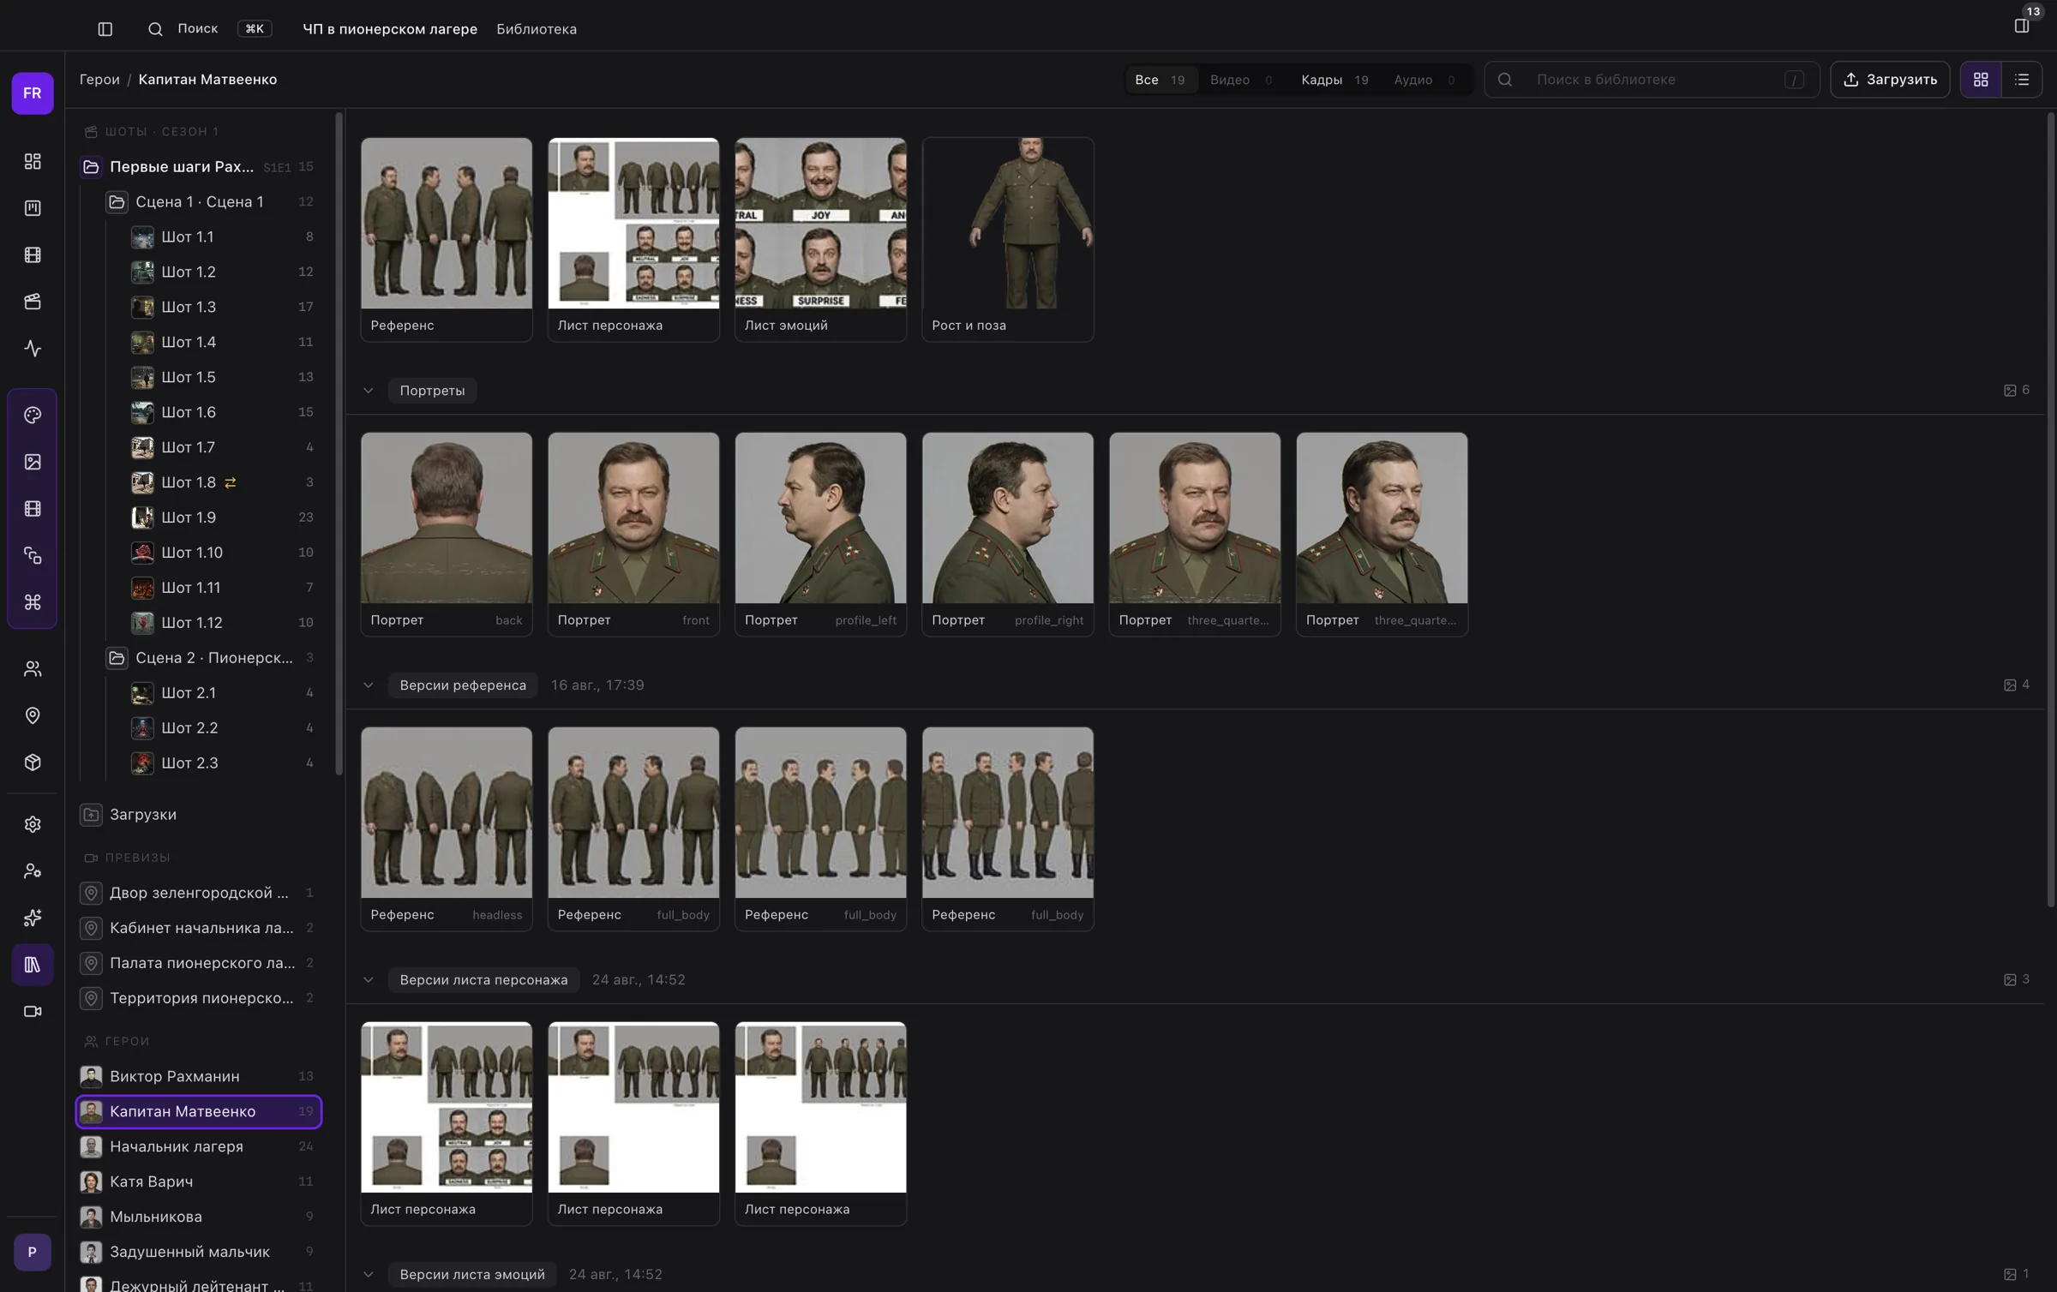The height and width of the screenshot is (1292, 2057).
Task: Click the Поиск в библиотеке field
Action: pyautogui.click(x=1652, y=80)
